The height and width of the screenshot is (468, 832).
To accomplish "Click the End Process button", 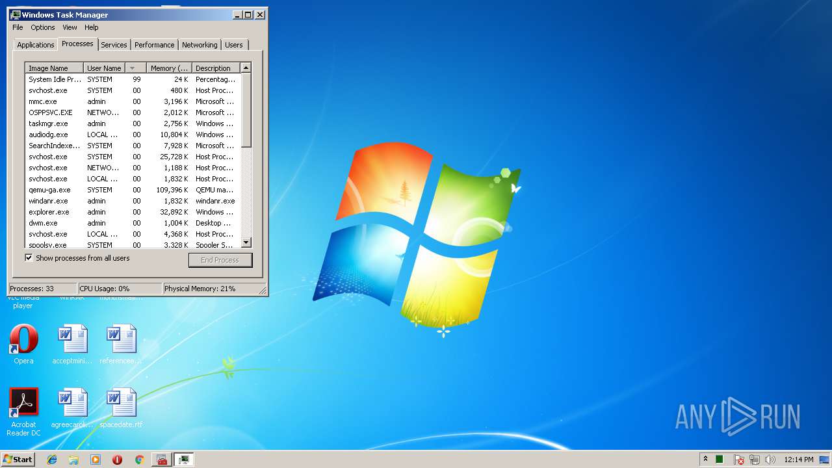I will tap(220, 260).
